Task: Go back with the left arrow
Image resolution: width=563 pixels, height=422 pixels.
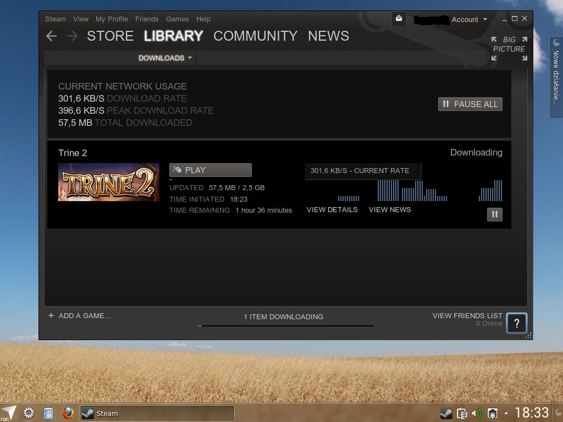Action: point(51,36)
